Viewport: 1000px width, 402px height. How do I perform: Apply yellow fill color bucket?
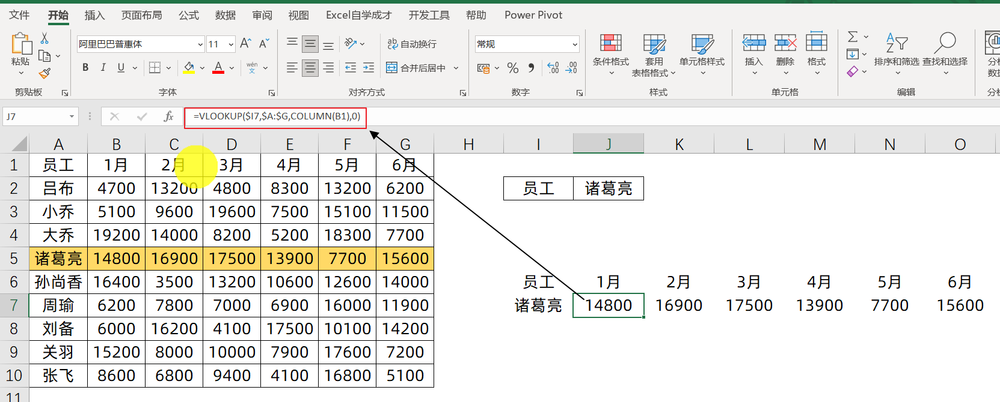point(189,68)
